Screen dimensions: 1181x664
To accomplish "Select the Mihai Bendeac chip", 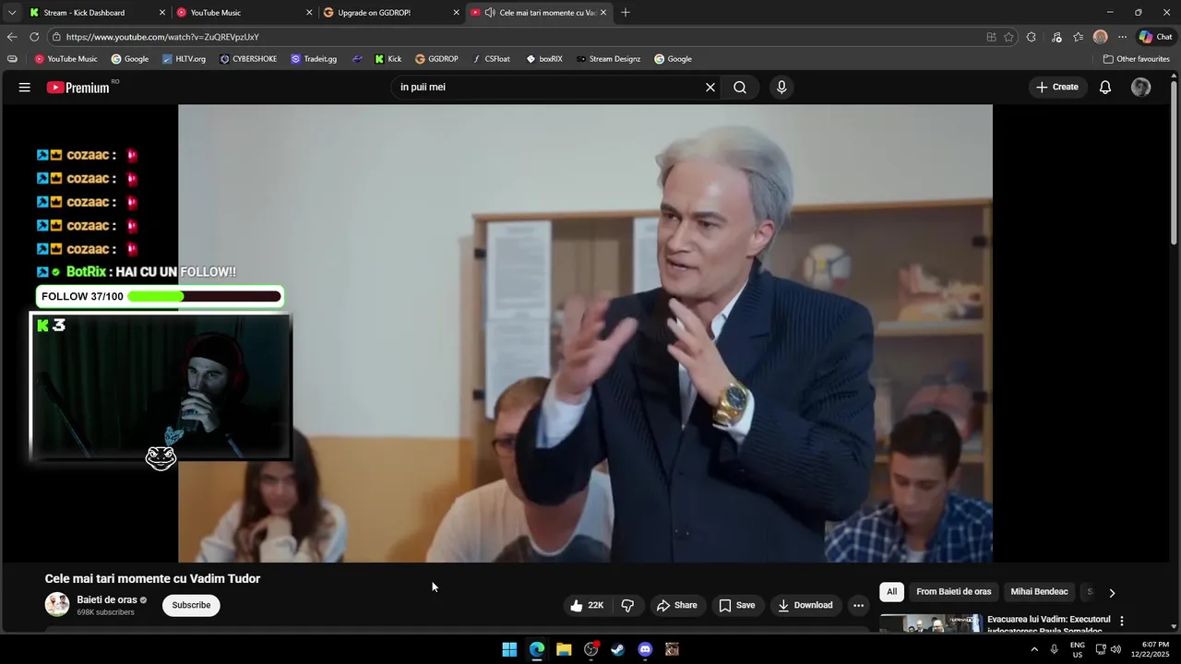I will click(1039, 592).
